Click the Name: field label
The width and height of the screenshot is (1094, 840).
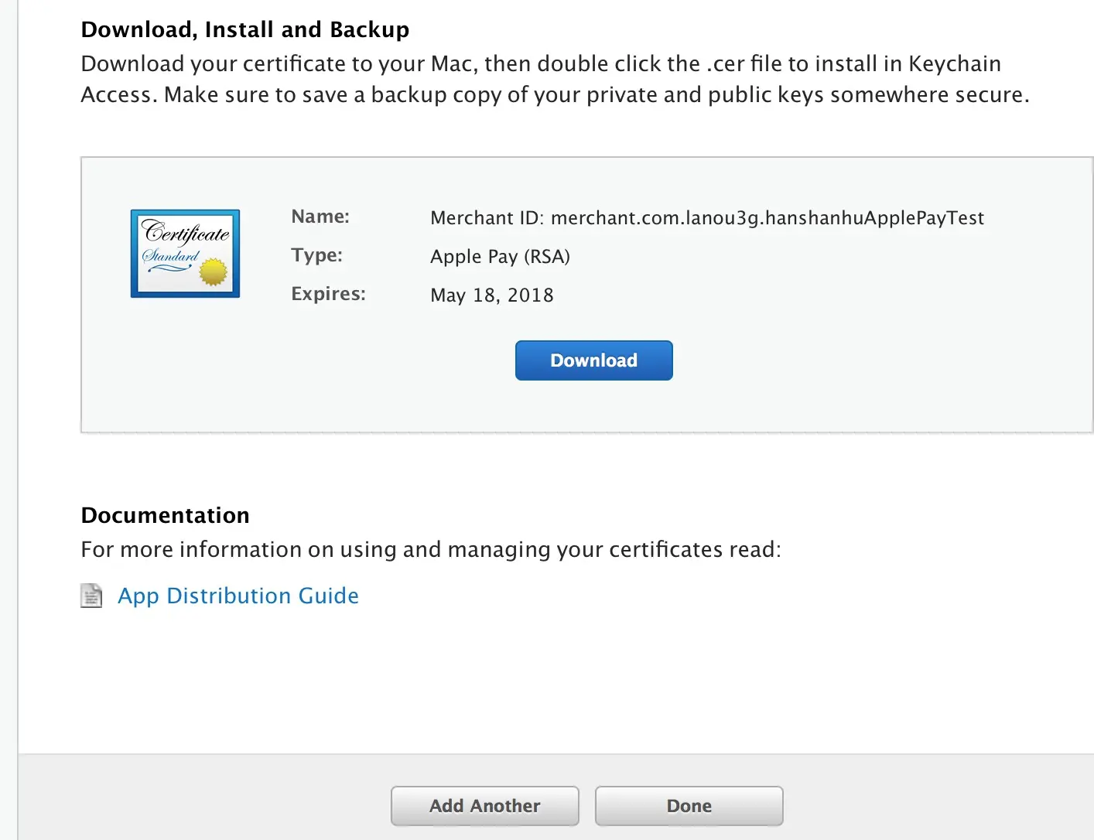pos(320,217)
